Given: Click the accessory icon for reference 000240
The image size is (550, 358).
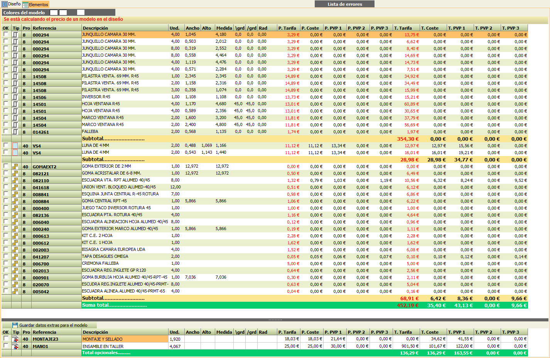Looking at the screenshot, I should (15, 229).
